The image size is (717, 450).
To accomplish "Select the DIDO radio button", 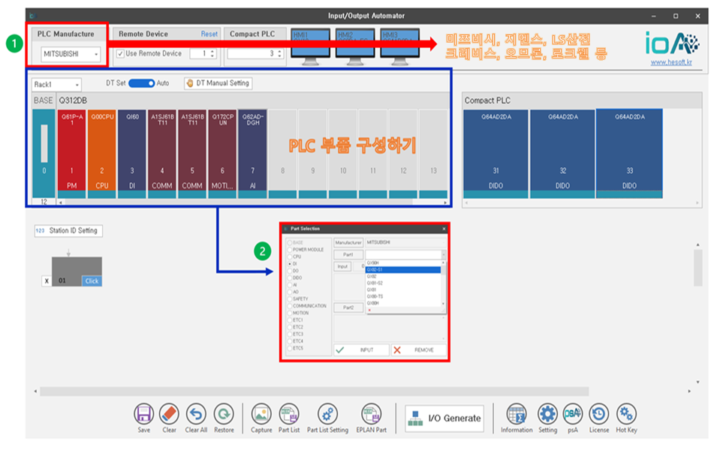I will tap(290, 277).
